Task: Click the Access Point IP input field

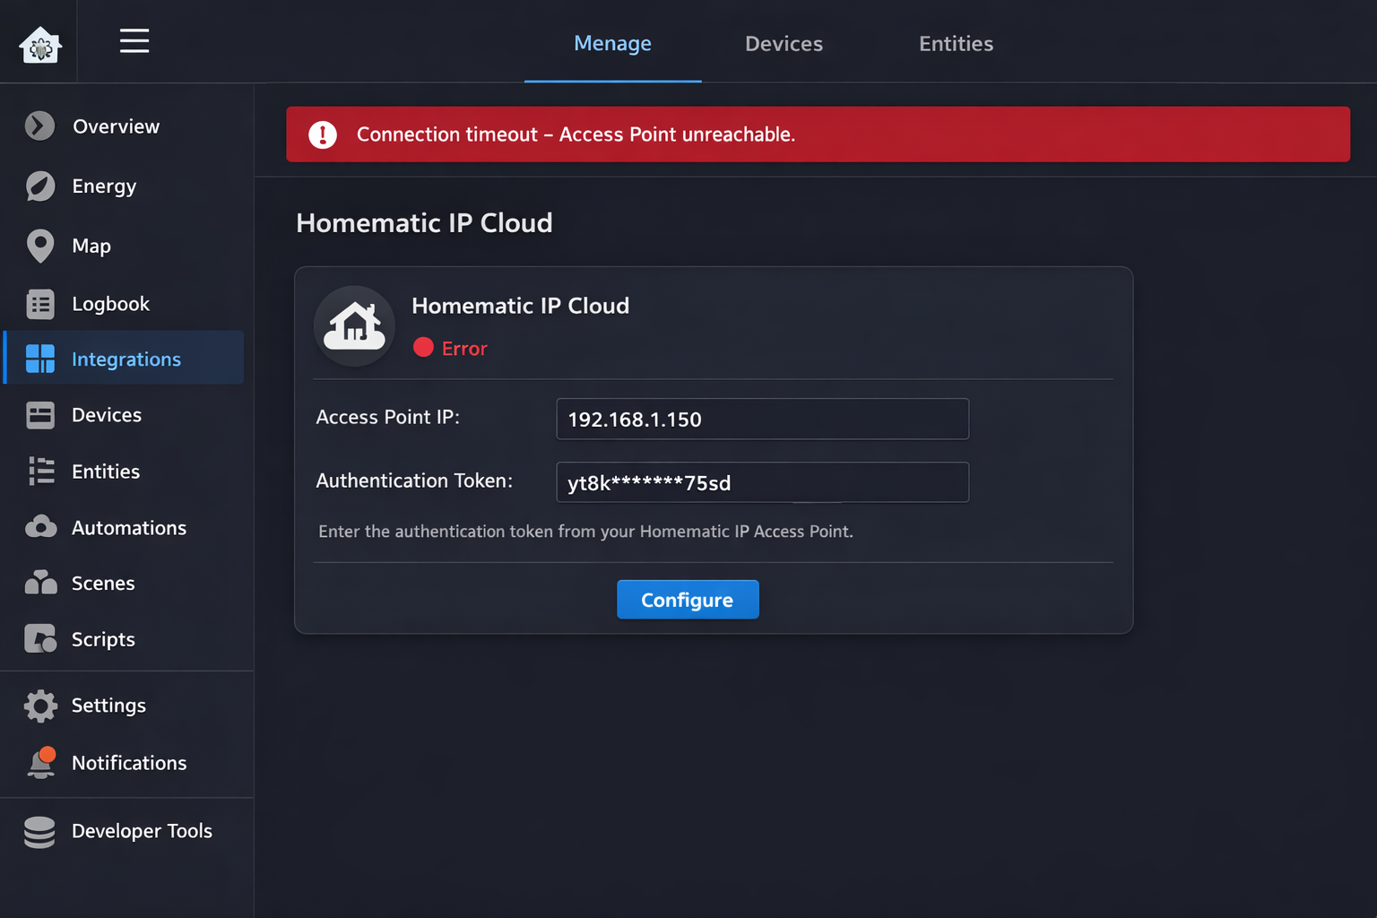Action: pyautogui.click(x=762, y=419)
